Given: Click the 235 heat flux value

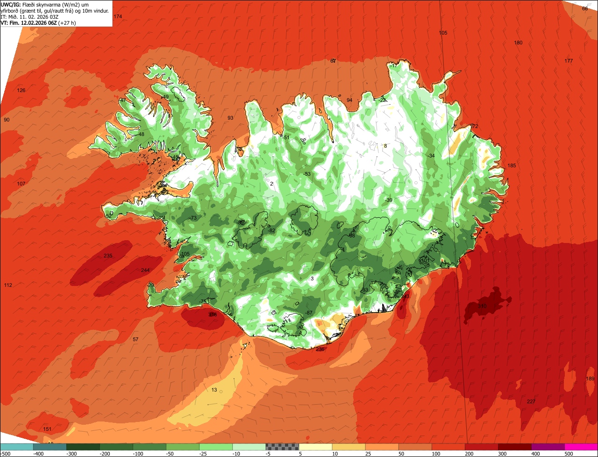Looking at the screenshot, I should pyautogui.click(x=108, y=256).
